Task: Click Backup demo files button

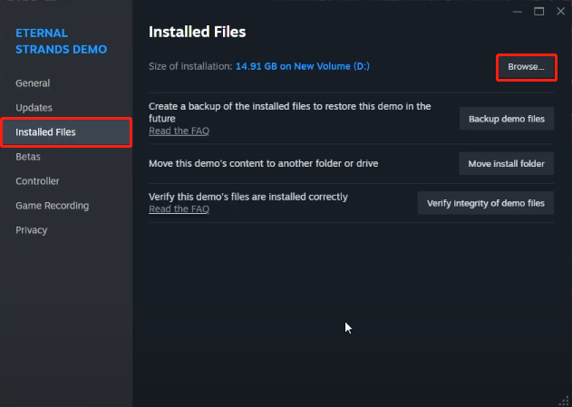Action: pyautogui.click(x=507, y=119)
